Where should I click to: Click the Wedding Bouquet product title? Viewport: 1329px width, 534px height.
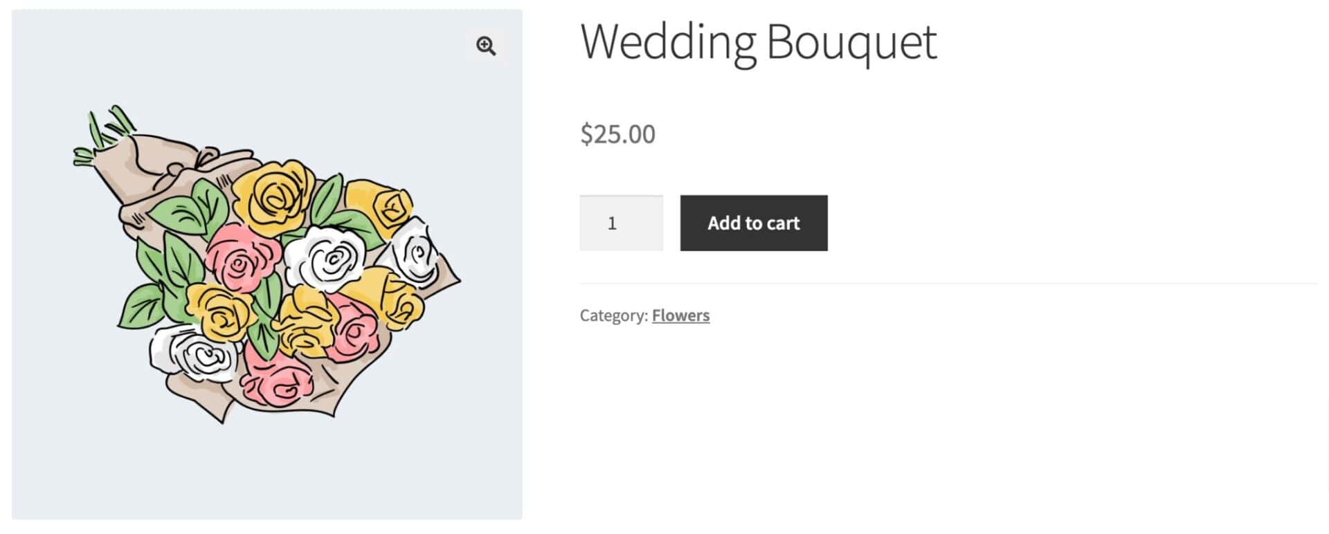pyautogui.click(x=759, y=42)
